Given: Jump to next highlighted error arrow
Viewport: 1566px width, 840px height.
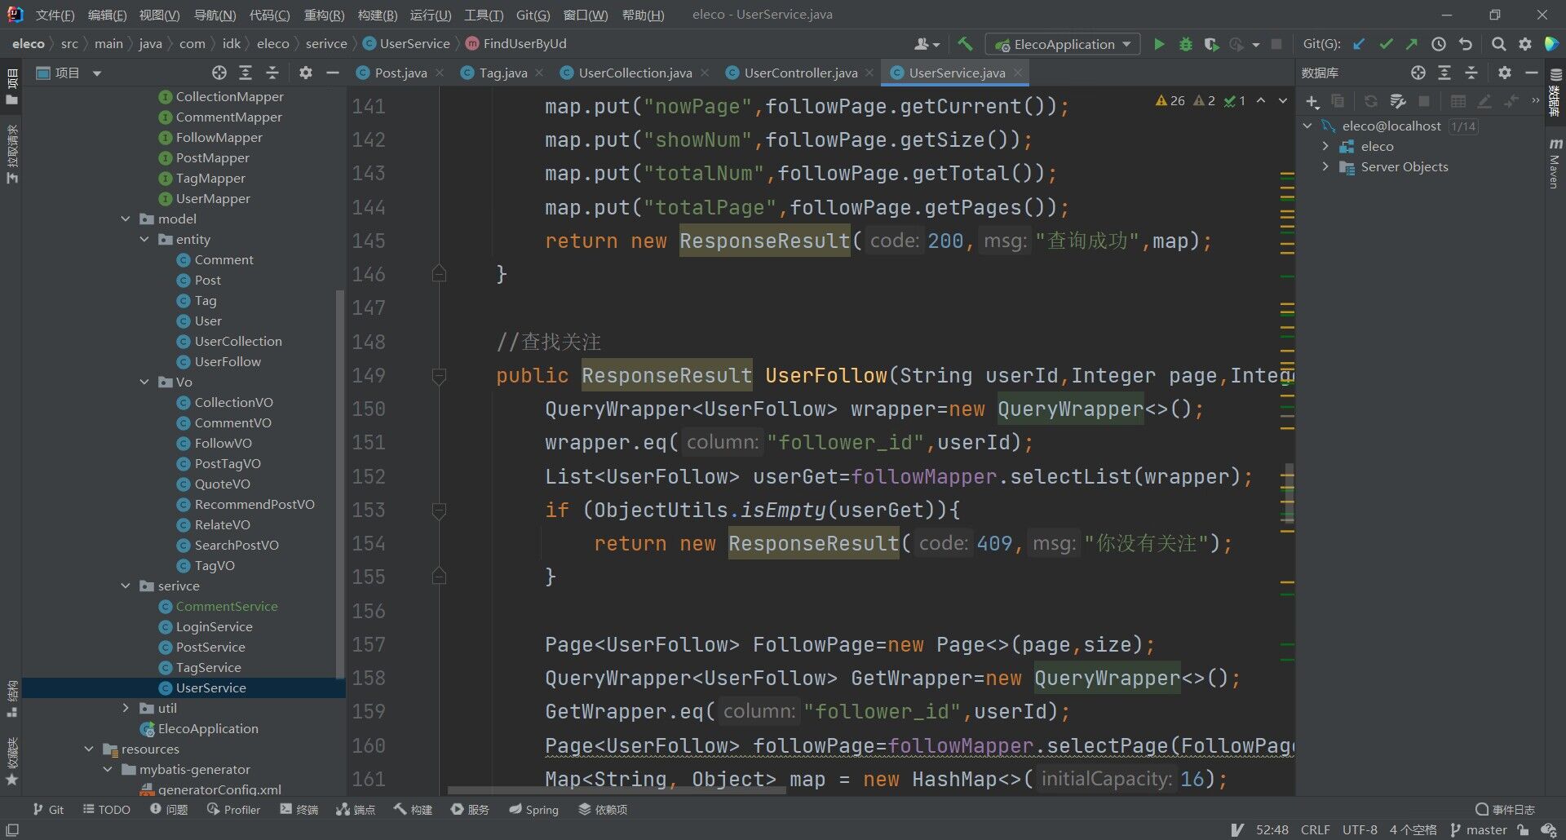Looking at the screenshot, I should point(1283,101).
